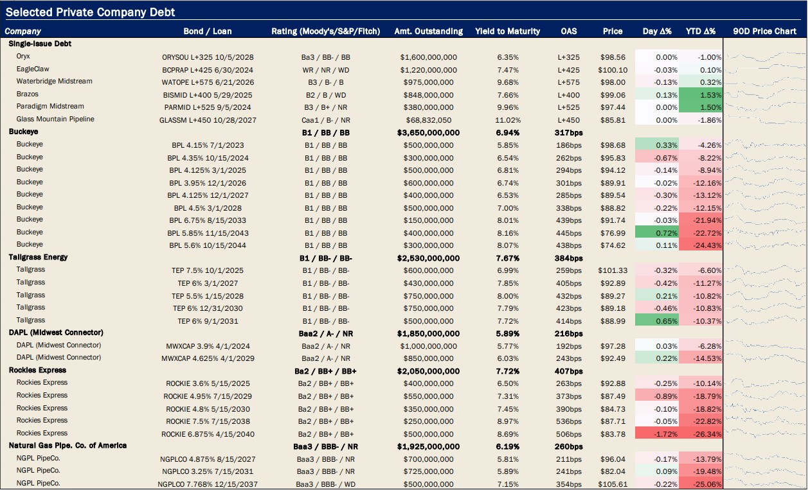Click the red Day change '-1.72%'
The width and height of the screenshot is (810, 490).
click(x=656, y=434)
